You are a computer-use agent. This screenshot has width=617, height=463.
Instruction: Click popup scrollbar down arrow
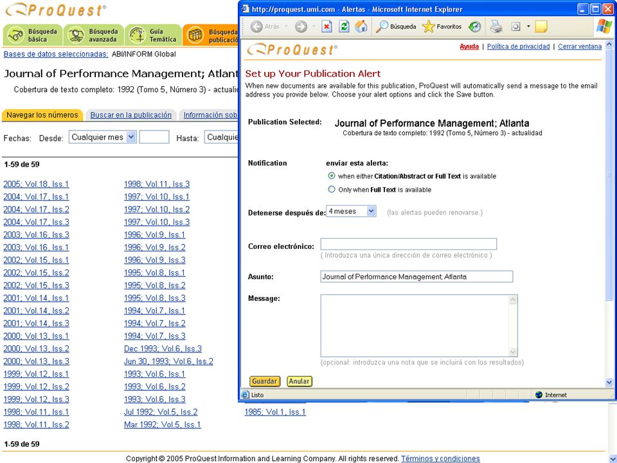[x=609, y=382]
